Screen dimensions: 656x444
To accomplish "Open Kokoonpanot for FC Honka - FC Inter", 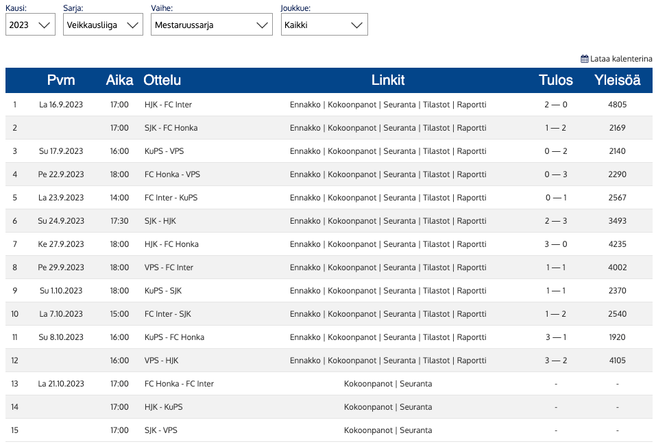I will (x=368, y=384).
